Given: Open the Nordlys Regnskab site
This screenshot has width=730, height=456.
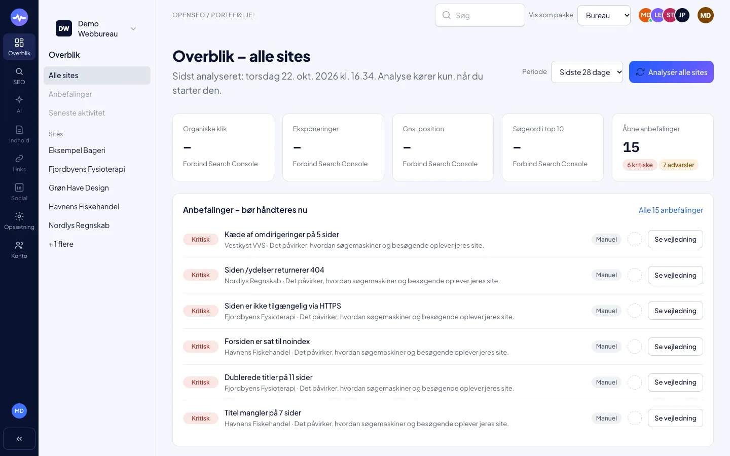Looking at the screenshot, I should click(x=97, y=225).
